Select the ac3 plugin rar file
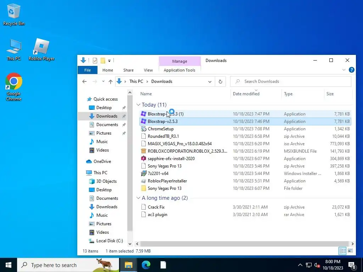Screen dimensions: 363x272 157,214
